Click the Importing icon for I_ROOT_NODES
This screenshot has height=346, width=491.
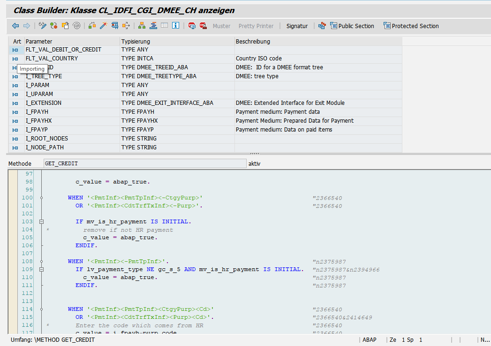(x=15, y=139)
